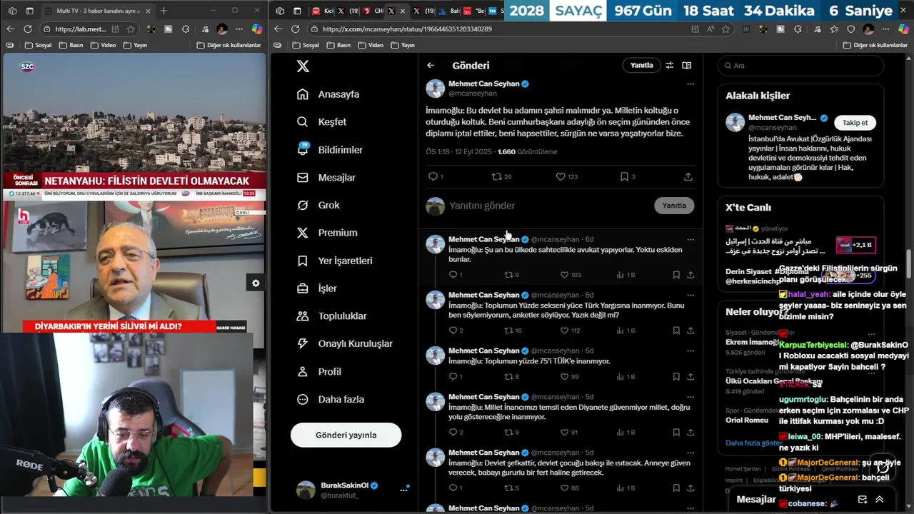
Task: Open Diğer sık kullanılanlar in right browser
Action: click(874, 45)
